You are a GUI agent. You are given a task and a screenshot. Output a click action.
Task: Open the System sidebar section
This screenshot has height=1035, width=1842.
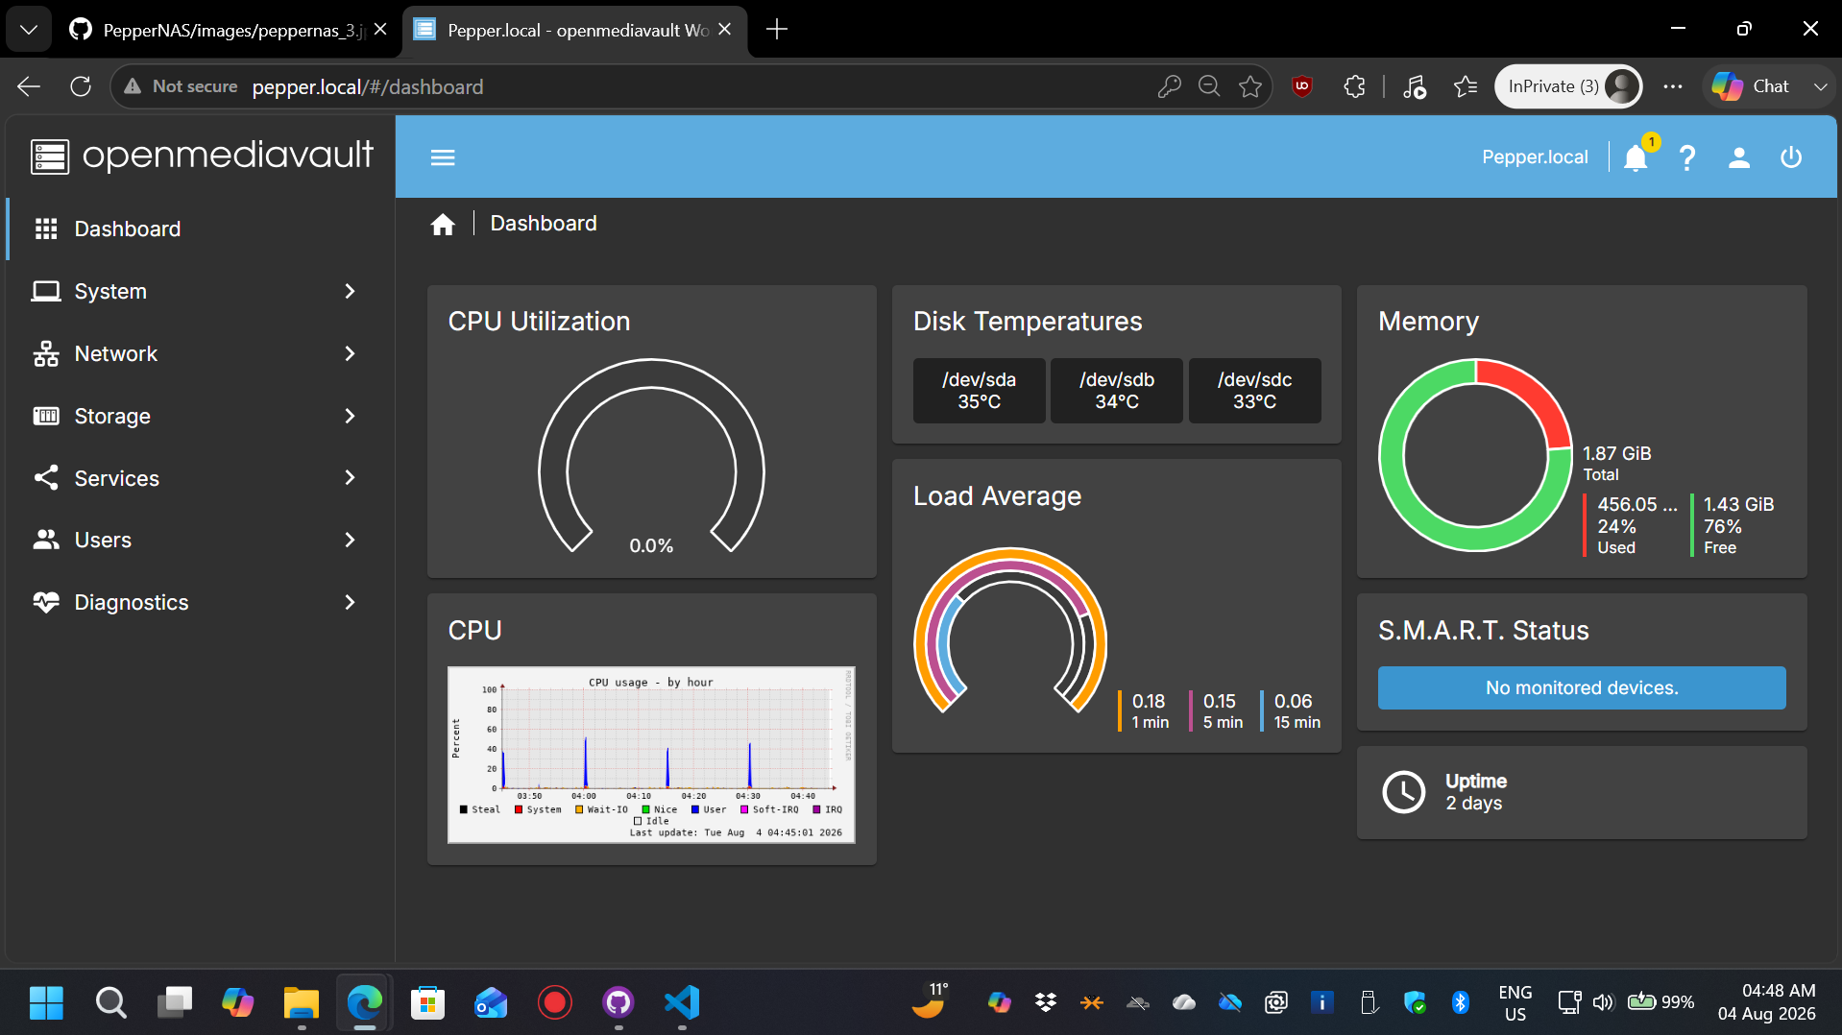point(200,291)
